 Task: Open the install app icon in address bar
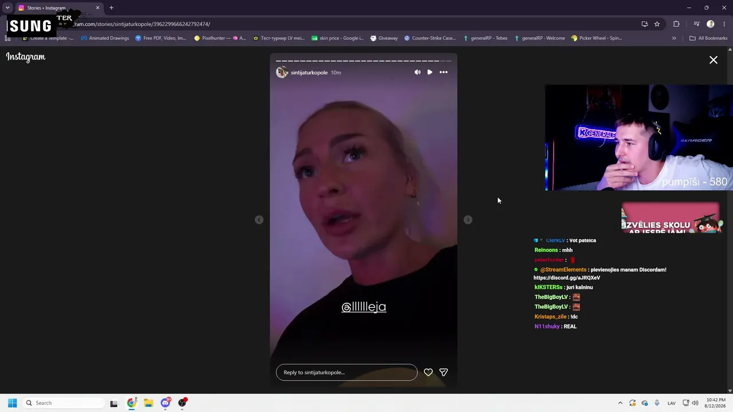(644, 24)
